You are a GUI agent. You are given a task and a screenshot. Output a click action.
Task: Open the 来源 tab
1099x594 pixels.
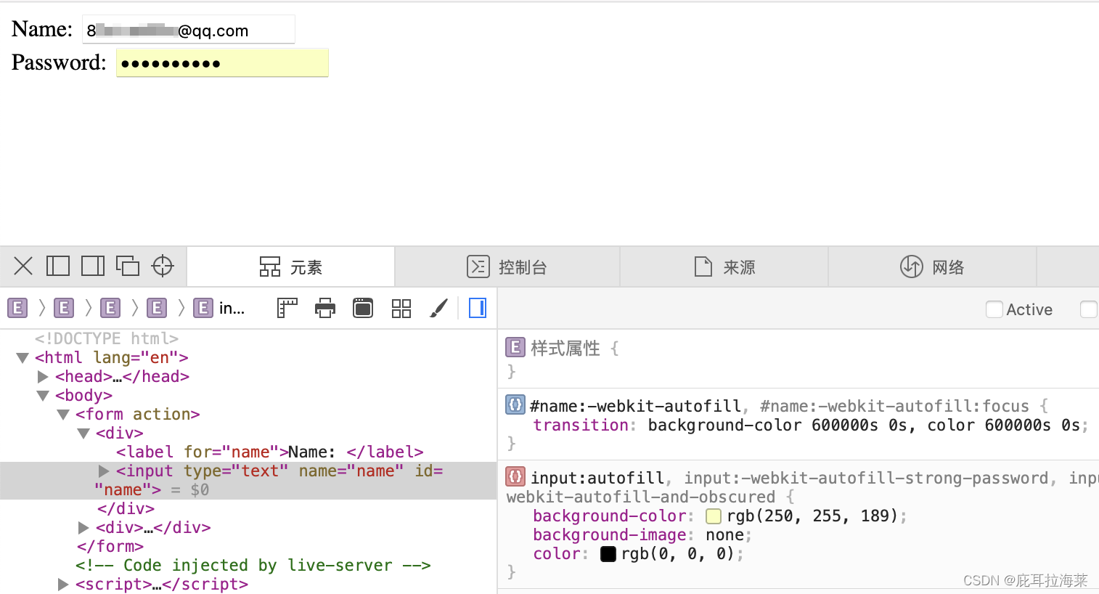click(724, 267)
